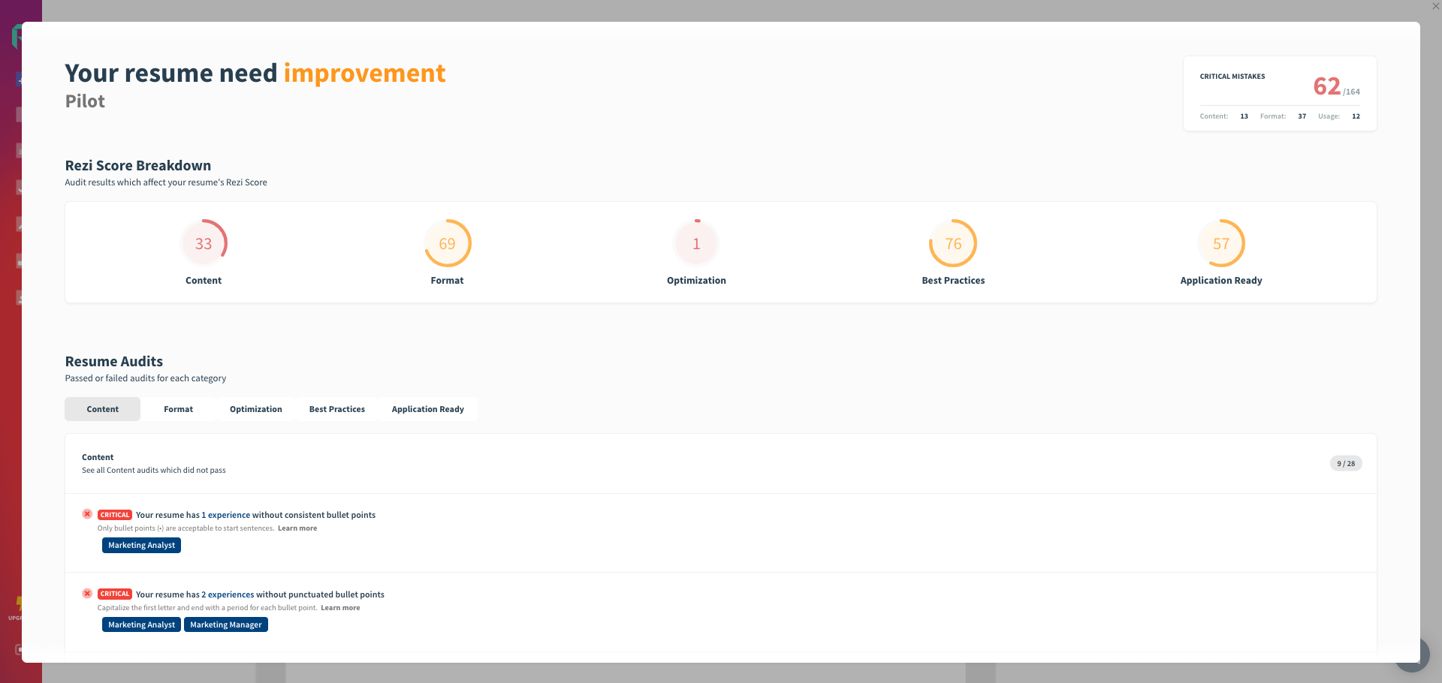Click Marketing Analyst tag under consistent bullet points

click(x=141, y=546)
